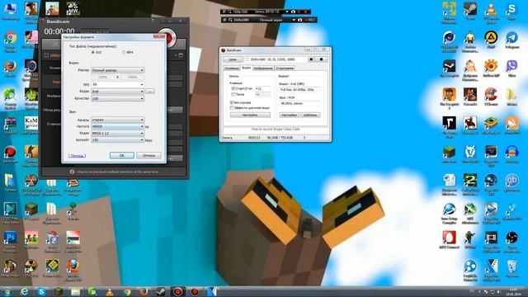The height and width of the screenshot is (297, 528).
Task: Switch to the general tab in small Bandicam
Action: pyautogui.click(x=232, y=68)
